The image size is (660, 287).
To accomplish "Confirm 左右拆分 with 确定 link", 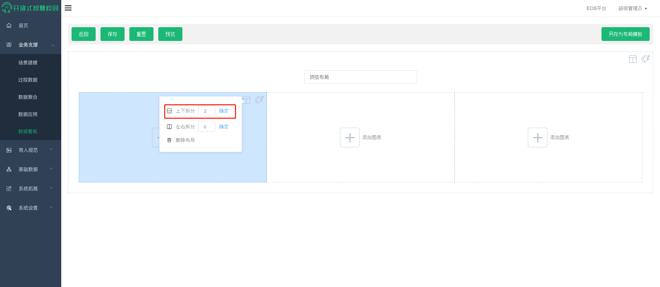I will (224, 127).
